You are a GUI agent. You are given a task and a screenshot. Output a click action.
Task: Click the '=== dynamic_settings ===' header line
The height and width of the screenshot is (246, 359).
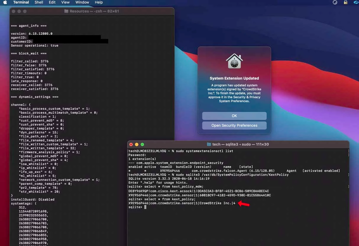(x=35, y=97)
